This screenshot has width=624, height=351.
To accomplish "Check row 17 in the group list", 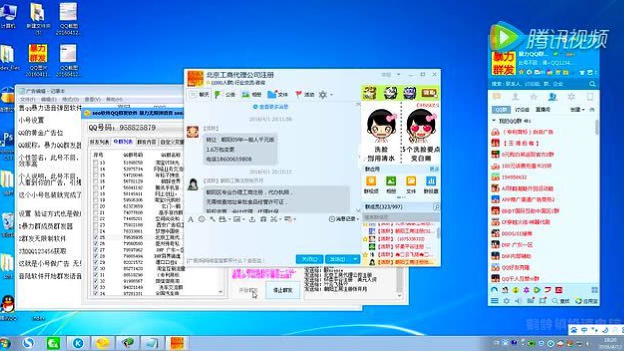I will tap(95, 187).
